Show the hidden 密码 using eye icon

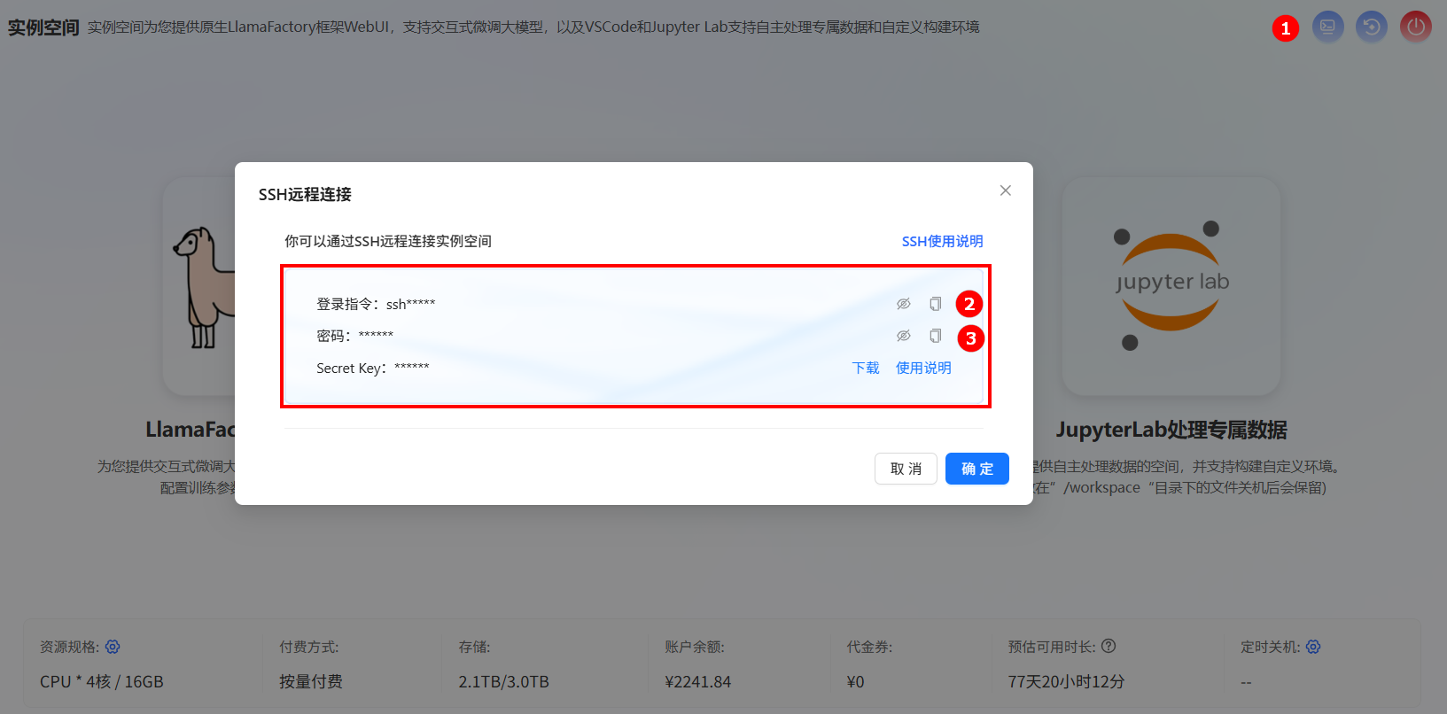coord(903,336)
